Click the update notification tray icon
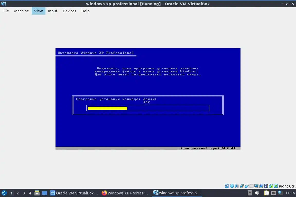 [x=280, y=192]
